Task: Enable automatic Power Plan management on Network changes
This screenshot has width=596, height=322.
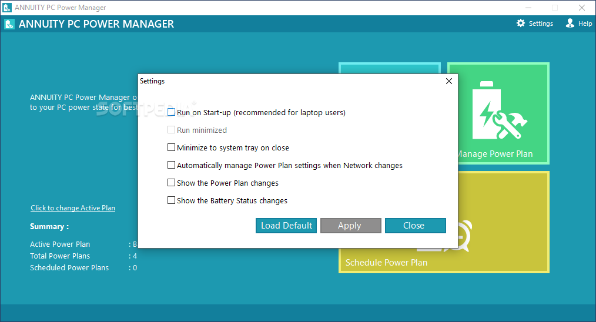Action: 172,165
